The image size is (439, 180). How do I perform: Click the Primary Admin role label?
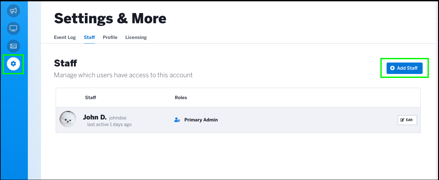[201, 120]
